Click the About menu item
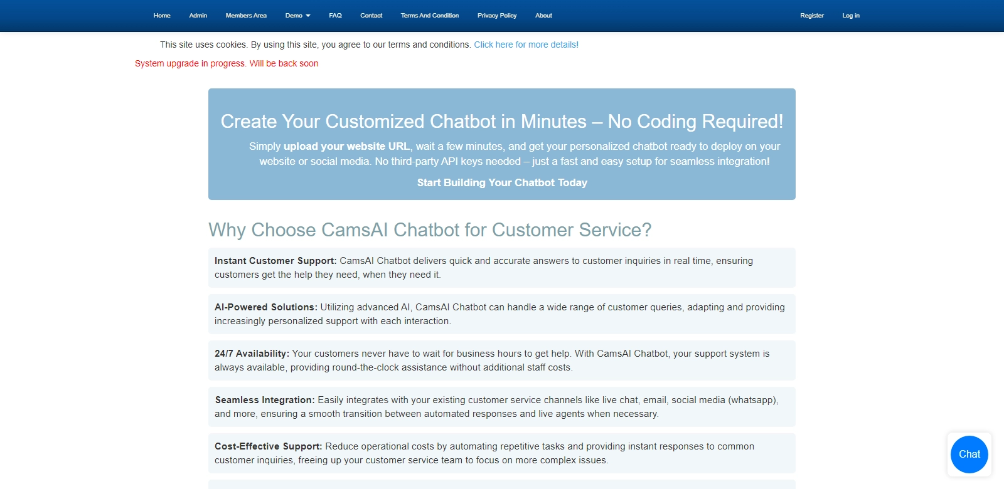 pyautogui.click(x=543, y=16)
